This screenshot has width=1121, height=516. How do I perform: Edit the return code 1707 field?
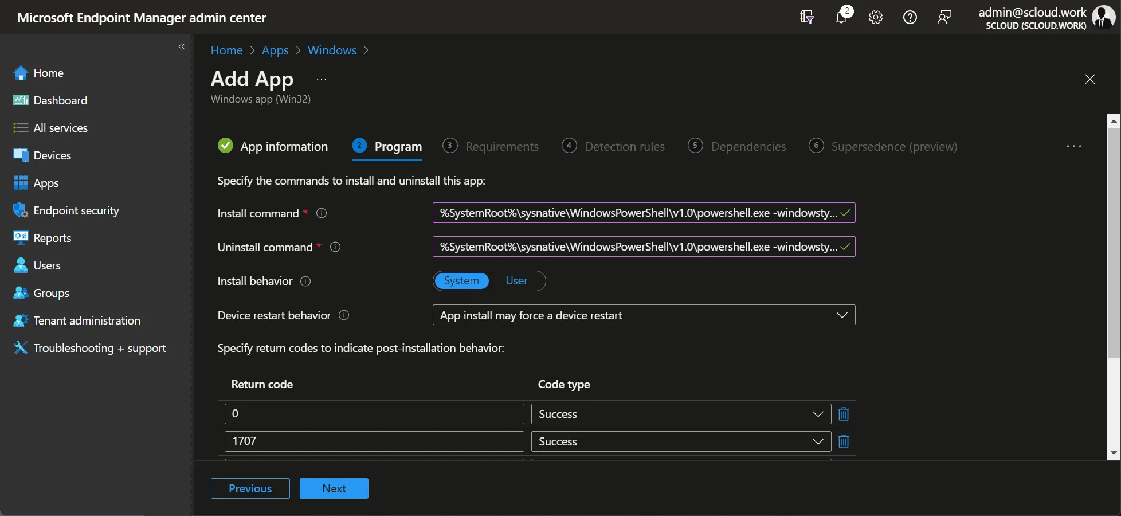[374, 441]
